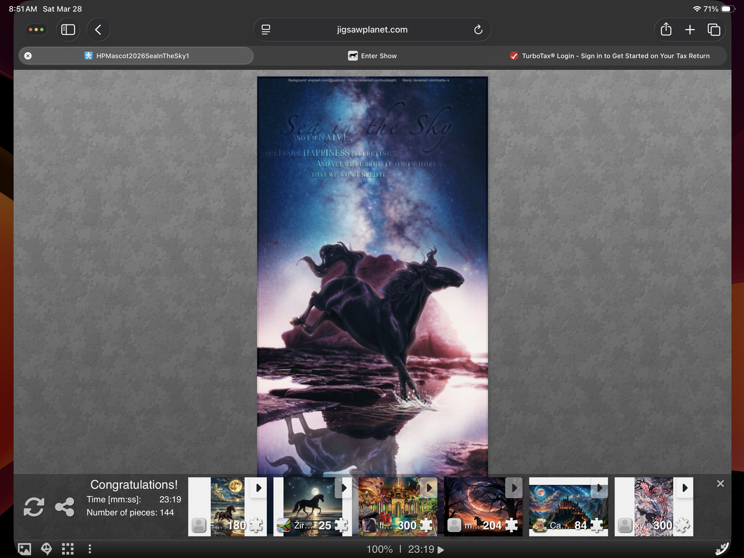Image resolution: width=744 pixels, height=558 pixels.
Task: Open the Safari share sheet
Action: pos(666,30)
